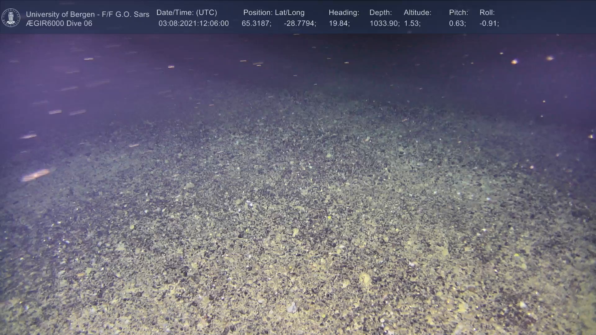Click the large white streak particle at left
Image resolution: width=596 pixels, height=335 pixels.
coord(35,175)
